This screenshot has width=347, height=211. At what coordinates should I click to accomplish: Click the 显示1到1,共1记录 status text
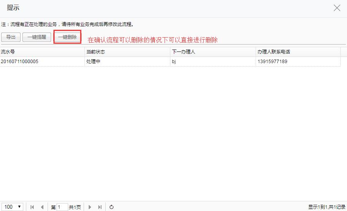(x=326, y=207)
